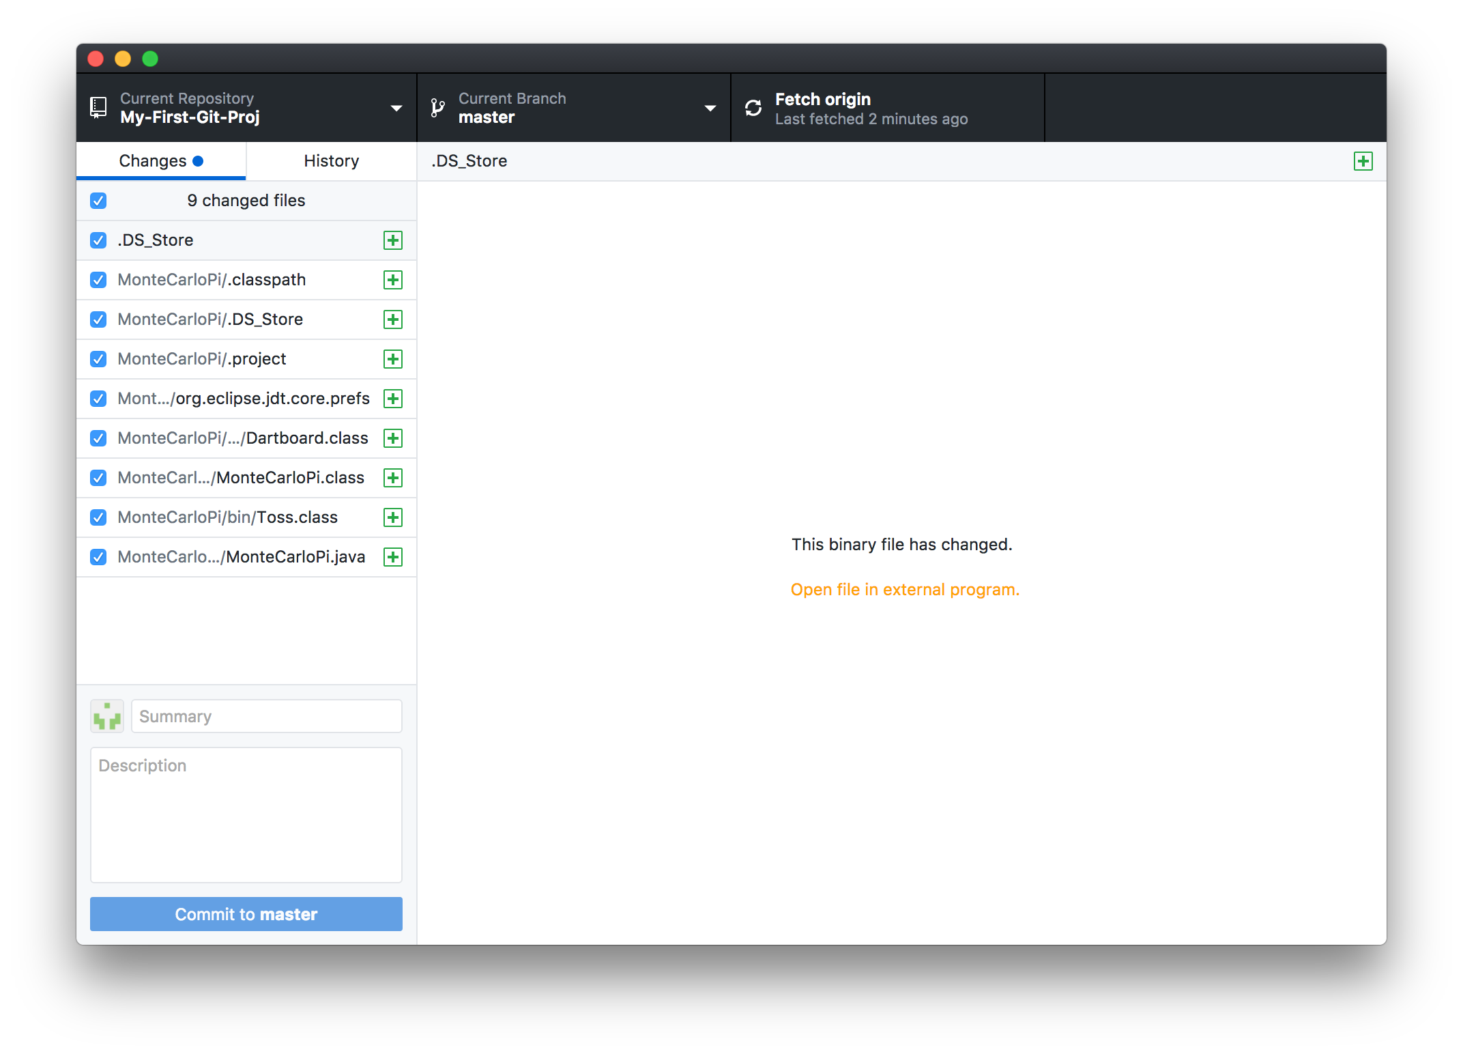The height and width of the screenshot is (1054, 1463).
Task: Click the added-status icon for MonteCarloPi/.classpath
Action: [393, 280]
